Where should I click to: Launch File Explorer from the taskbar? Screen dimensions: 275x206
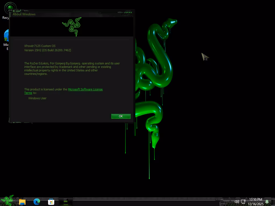22,202
